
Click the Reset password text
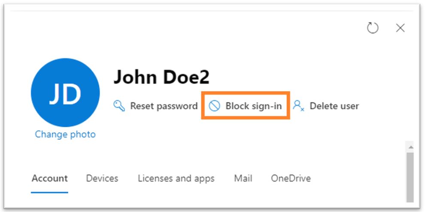click(x=164, y=106)
